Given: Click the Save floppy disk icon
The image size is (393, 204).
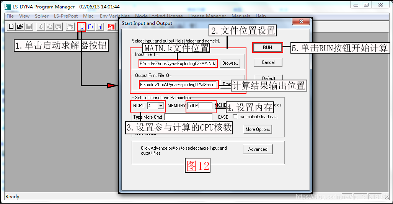Looking at the screenshot, I should point(29,26).
